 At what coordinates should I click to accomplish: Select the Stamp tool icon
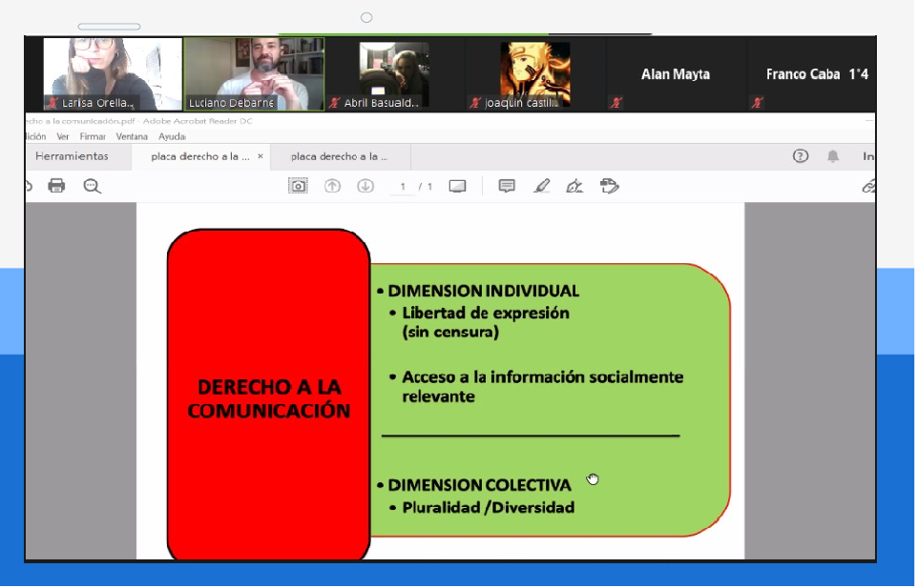click(x=610, y=186)
